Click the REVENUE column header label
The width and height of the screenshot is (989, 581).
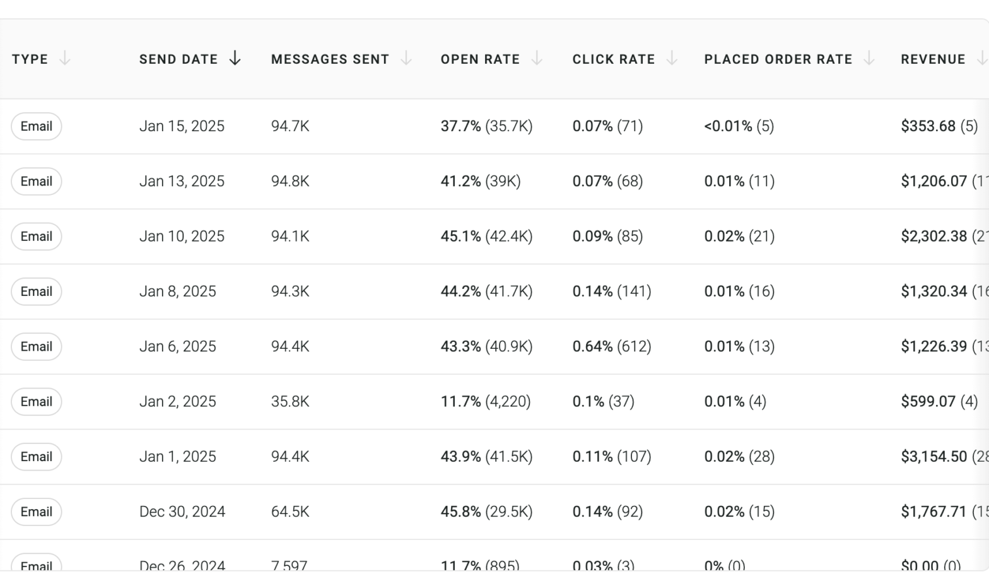tap(933, 59)
